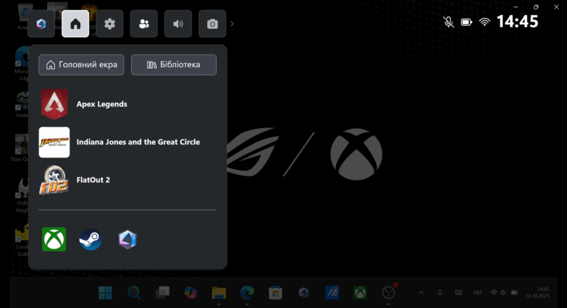Open the Steam launcher in Home panel
Viewport: 567px width, 308px height.
(x=91, y=239)
